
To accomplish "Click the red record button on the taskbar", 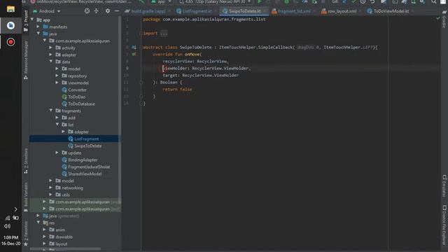I will (x=10, y=42).
